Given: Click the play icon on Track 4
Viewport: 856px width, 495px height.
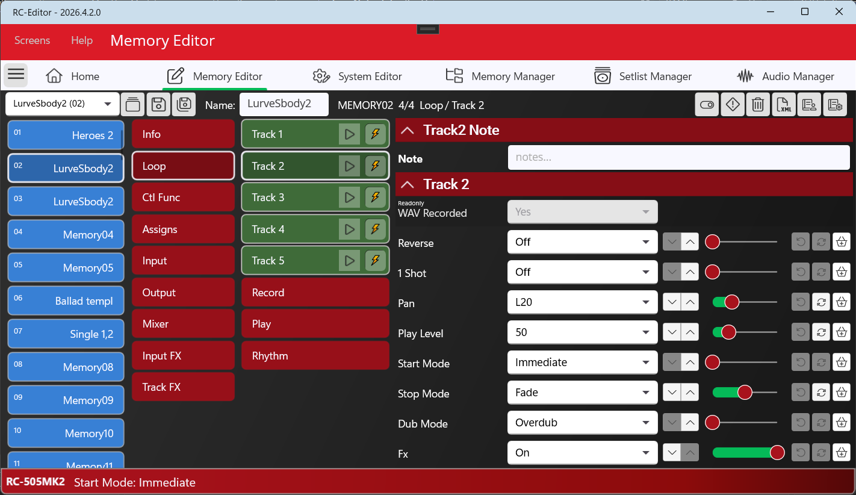Looking at the screenshot, I should click(349, 229).
